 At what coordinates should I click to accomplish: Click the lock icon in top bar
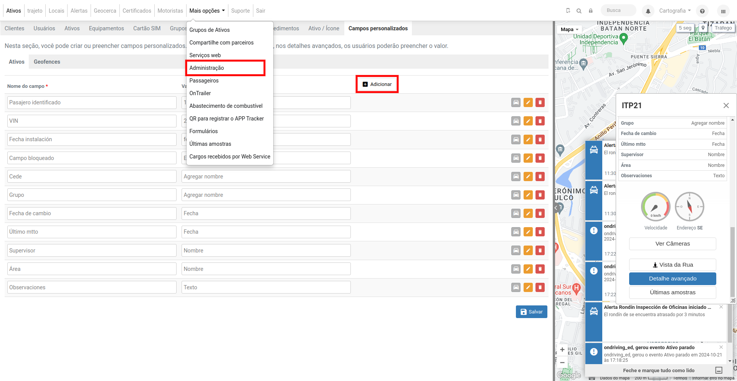(x=591, y=11)
